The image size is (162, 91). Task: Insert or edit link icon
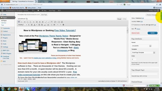pos(46,22)
